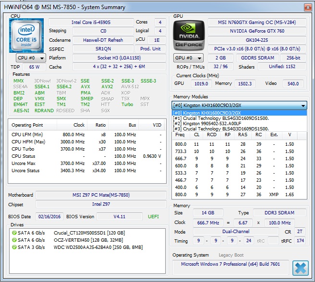Collapse the memory modules dropdown arrow
This screenshot has width=315, height=282.
pyautogui.click(x=303, y=106)
